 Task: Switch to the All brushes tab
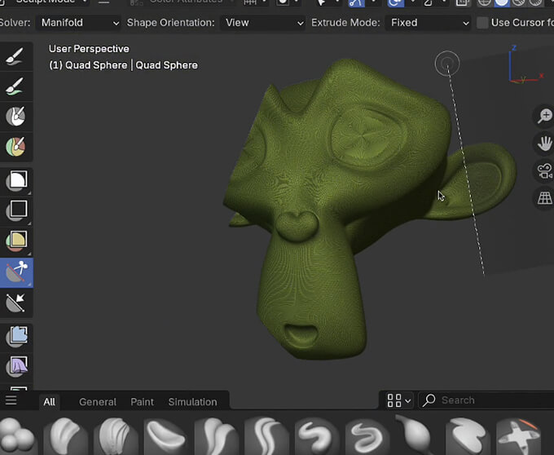pos(49,402)
